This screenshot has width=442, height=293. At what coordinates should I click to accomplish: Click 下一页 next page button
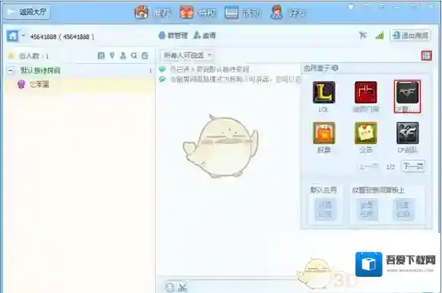tap(413, 166)
